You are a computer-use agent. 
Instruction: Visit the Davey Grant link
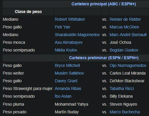coord(66,81)
